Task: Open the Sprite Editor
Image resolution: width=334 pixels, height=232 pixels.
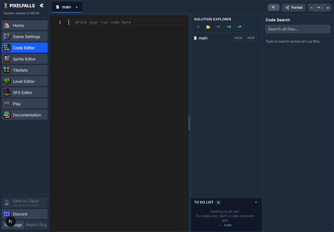Action: (25, 59)
